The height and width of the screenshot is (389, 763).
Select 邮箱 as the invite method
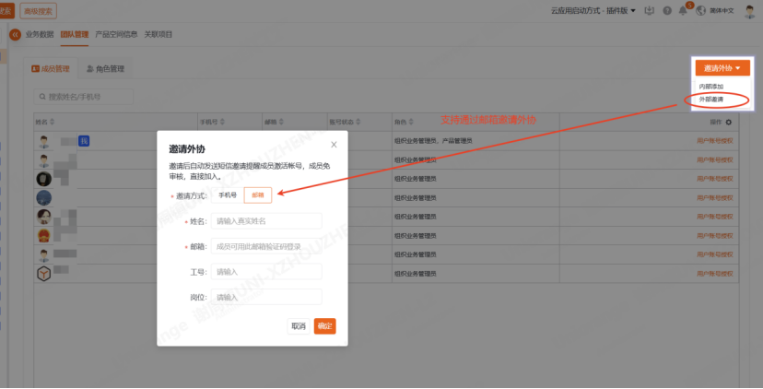coord(257,195)
